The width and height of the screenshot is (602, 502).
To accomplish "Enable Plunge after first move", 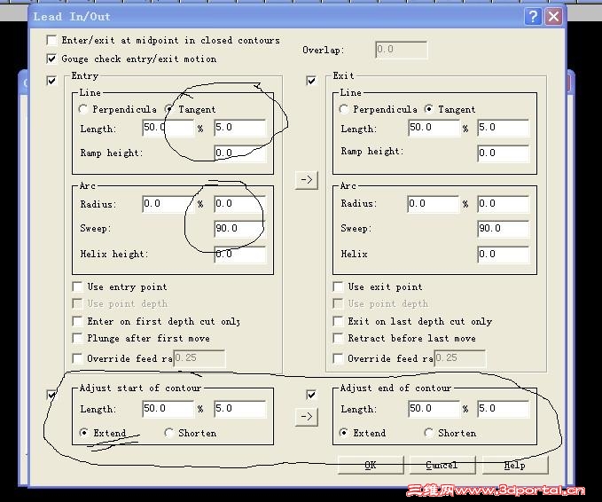I will (x=77, y=338).
